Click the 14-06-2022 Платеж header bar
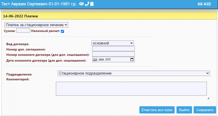 pyautogui.click(x=109, y=16)
